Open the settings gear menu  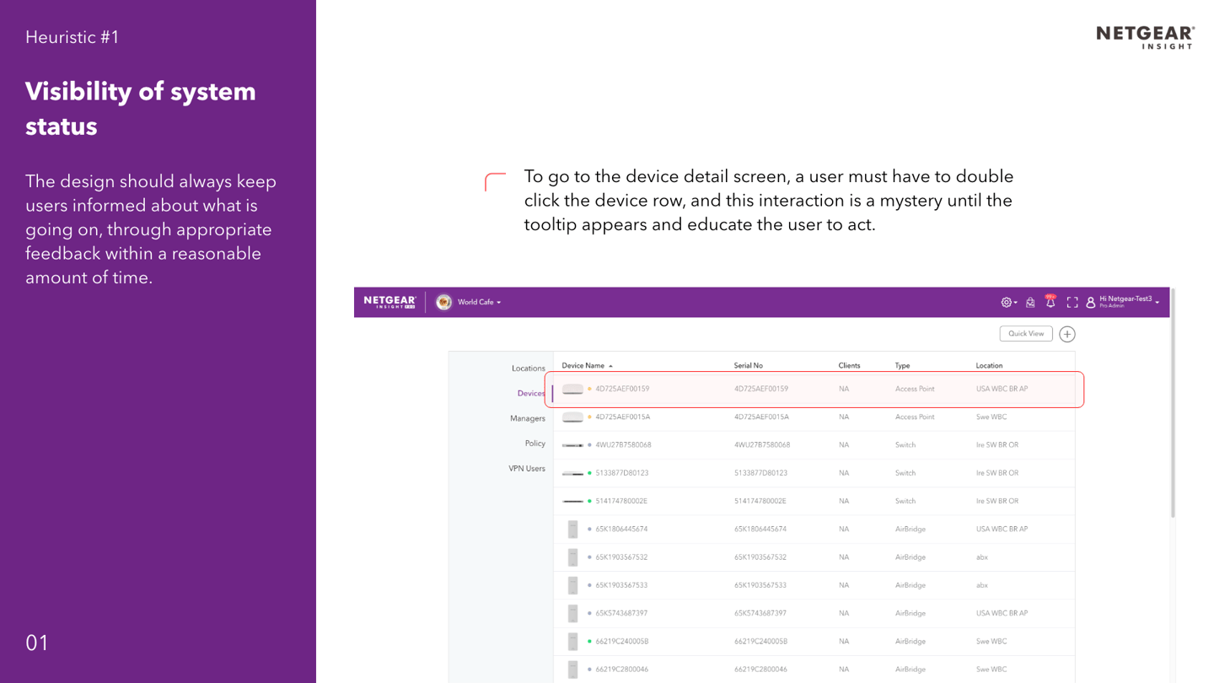pos(1008,303)
